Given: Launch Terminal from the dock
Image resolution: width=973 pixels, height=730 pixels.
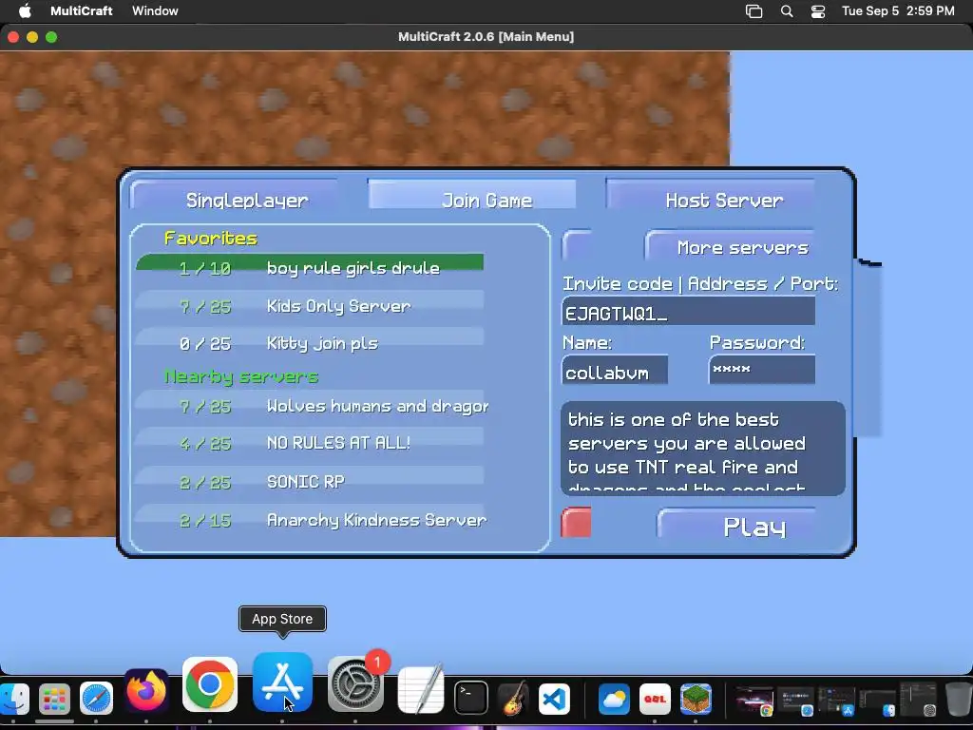Looking at the screenshot, I should [x=471, y=699].
